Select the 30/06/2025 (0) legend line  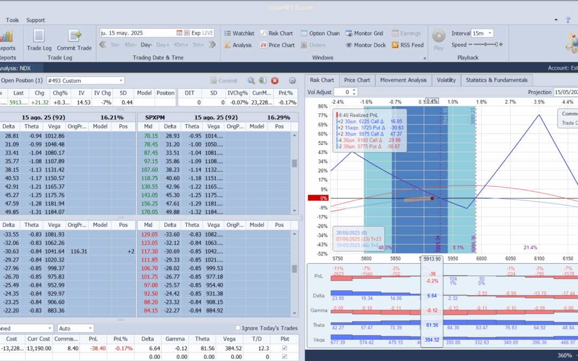[x=351, y=233]
